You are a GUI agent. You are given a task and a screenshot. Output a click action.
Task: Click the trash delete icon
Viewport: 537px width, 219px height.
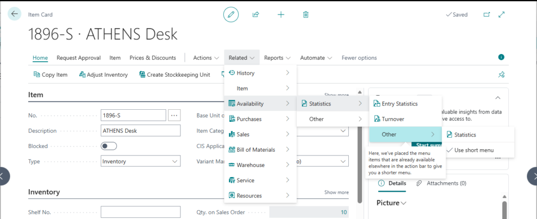306,15
